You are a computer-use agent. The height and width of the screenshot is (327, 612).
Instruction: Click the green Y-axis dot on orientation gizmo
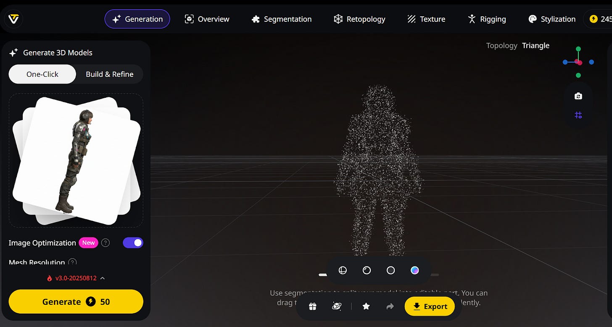(578, 49)
